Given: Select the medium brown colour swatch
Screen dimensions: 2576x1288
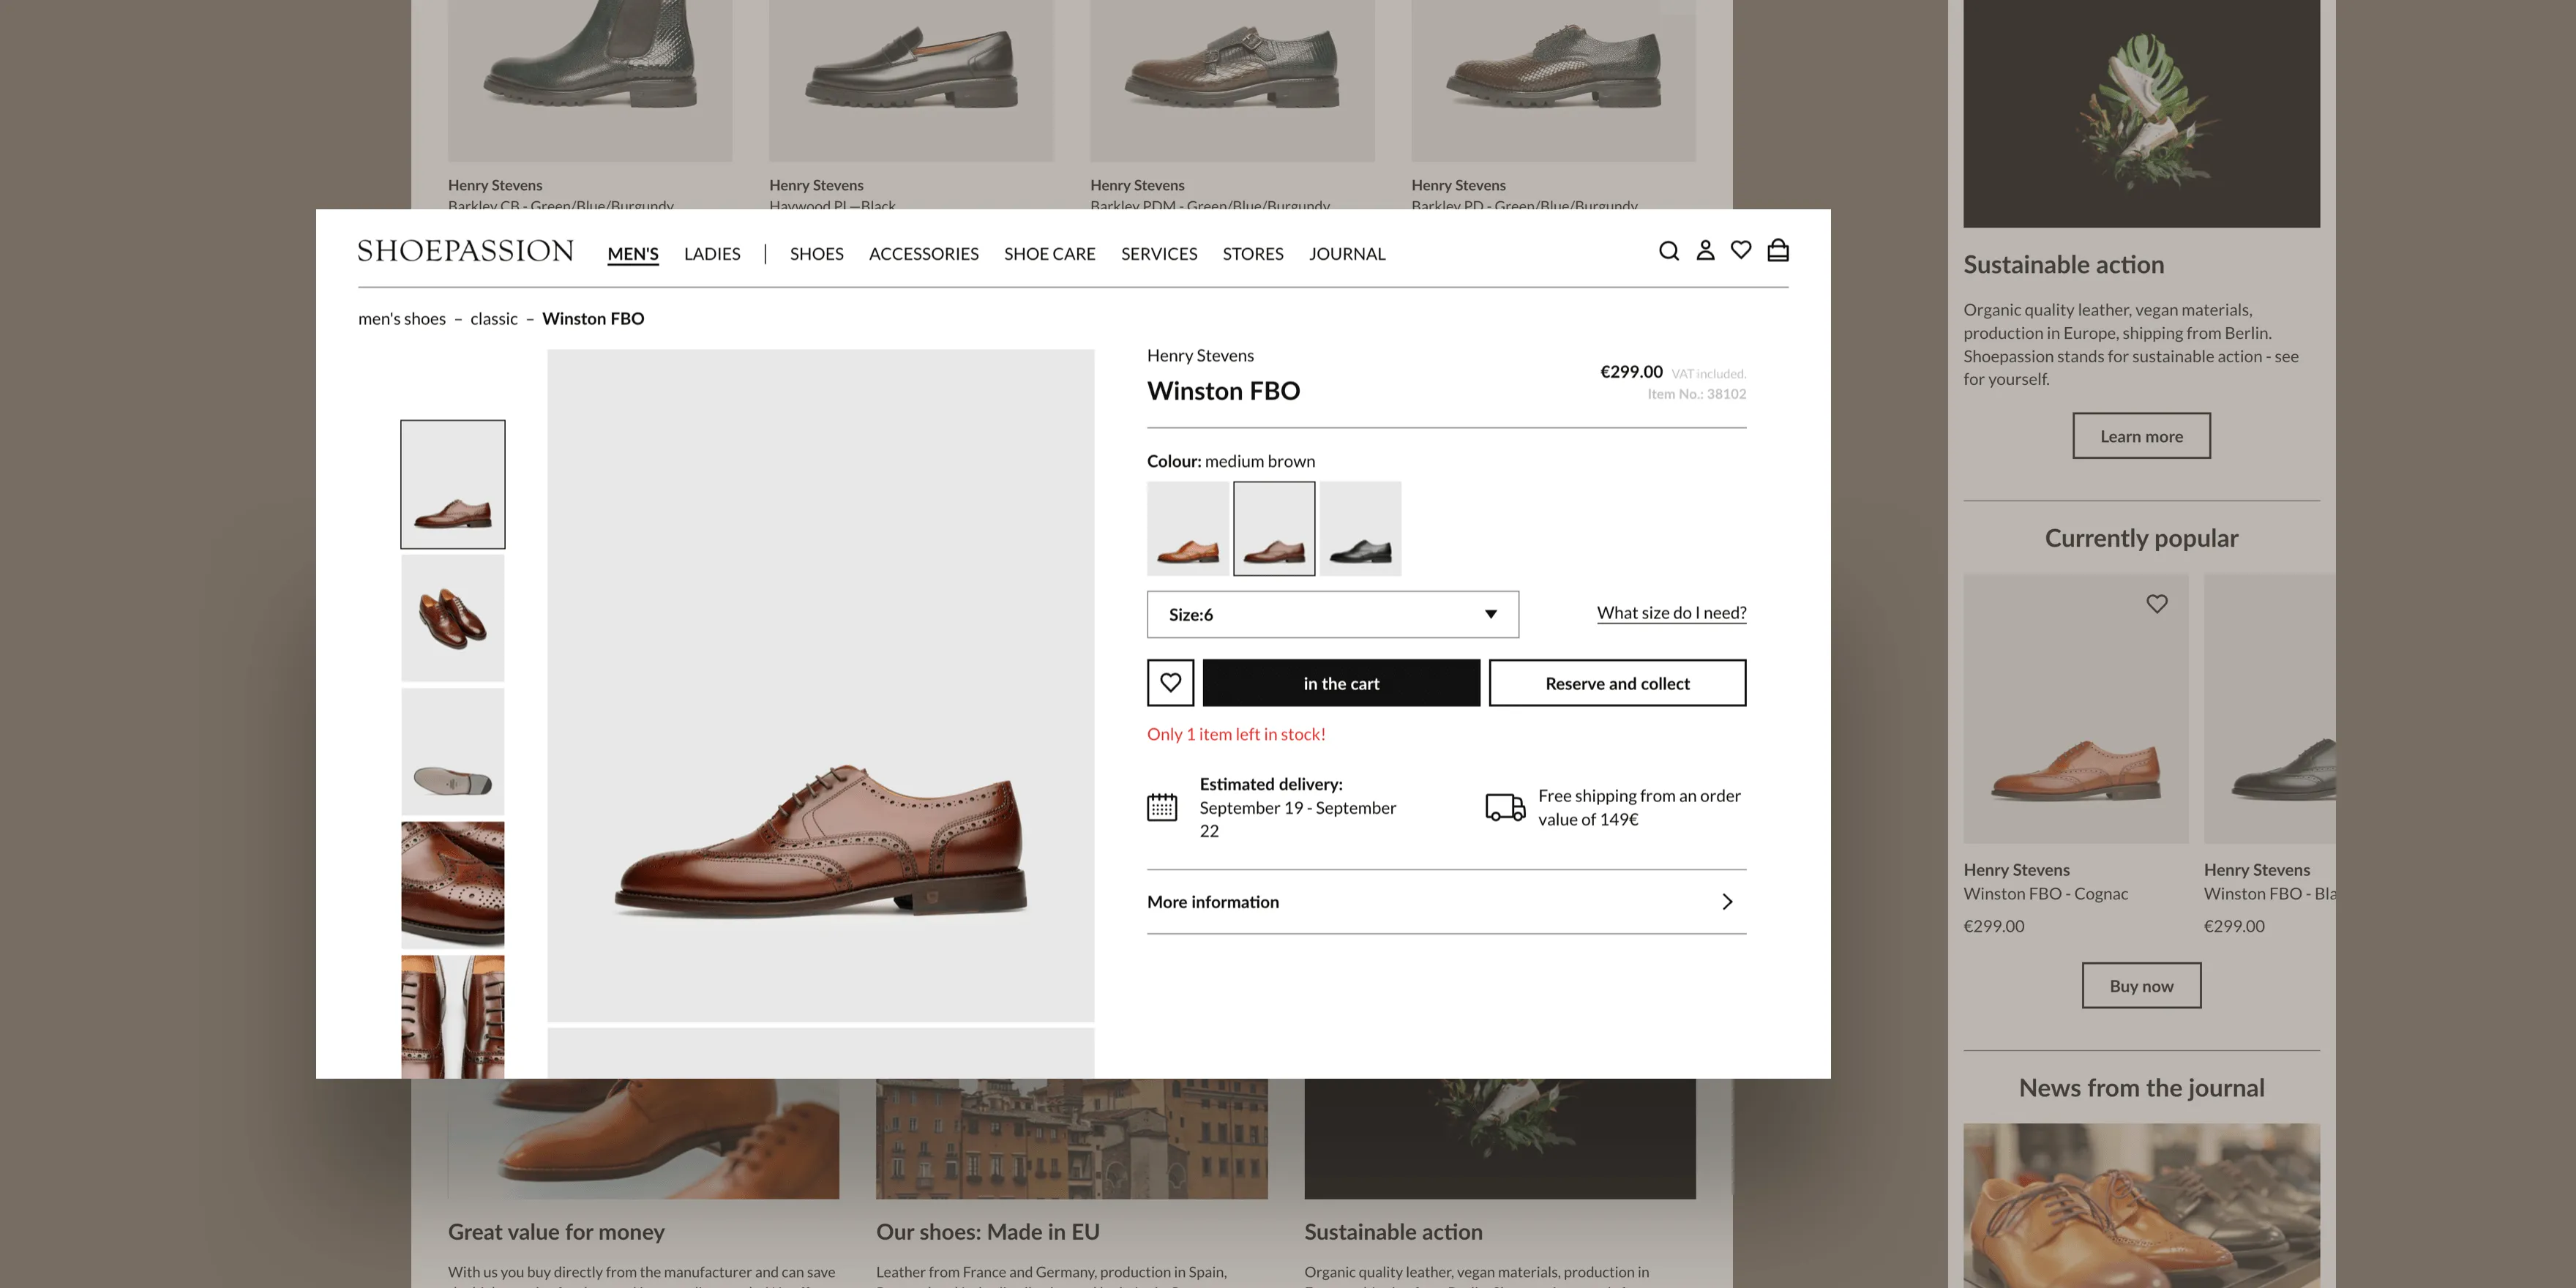Looking at the screenshot, I should [x=1274, y=528].
